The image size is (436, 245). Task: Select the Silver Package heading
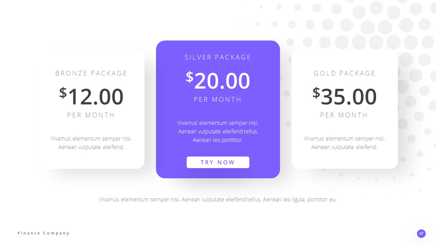click(218, 57)
